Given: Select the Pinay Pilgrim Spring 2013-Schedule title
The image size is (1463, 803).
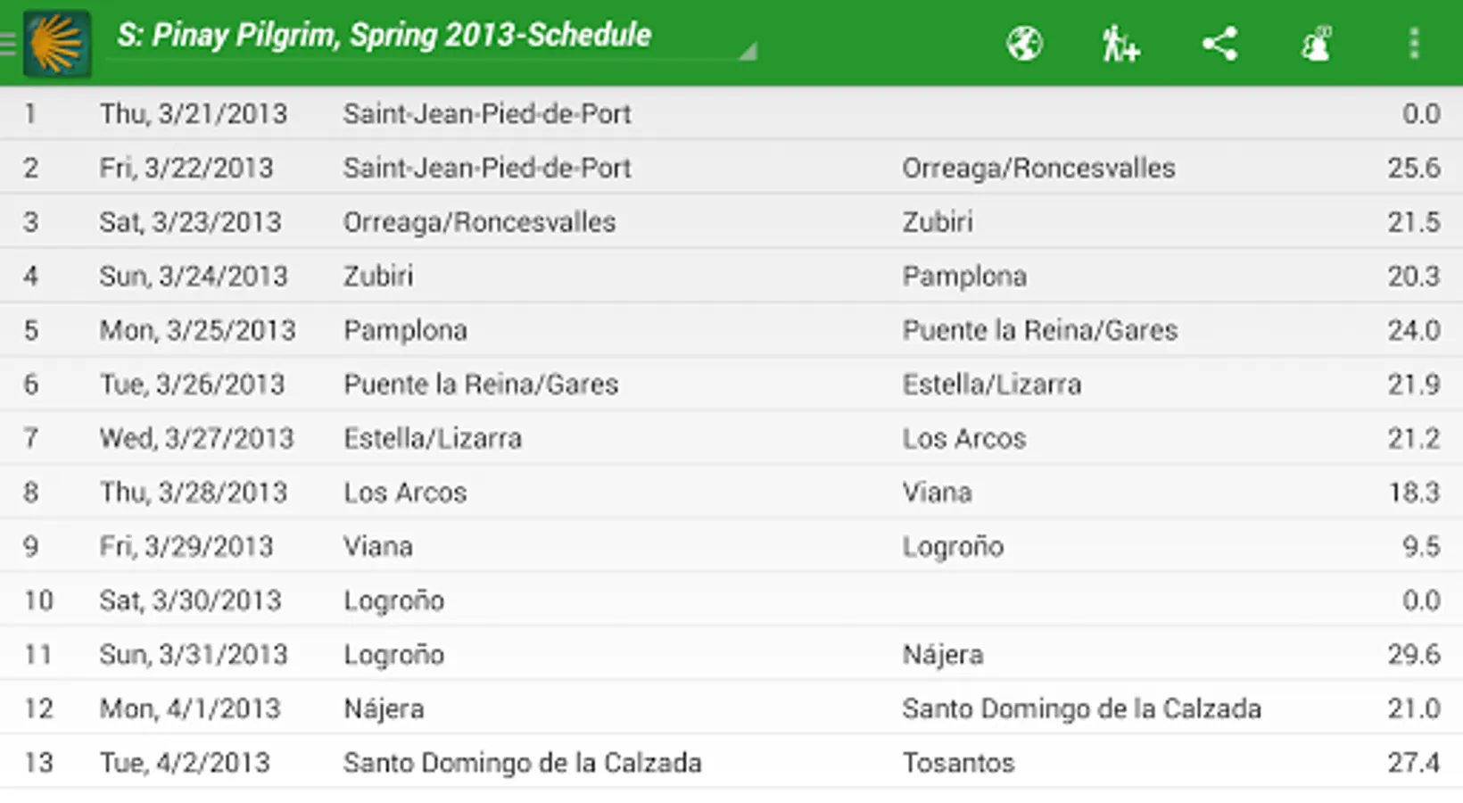Looking at the screenshot, I should [384, 36].
